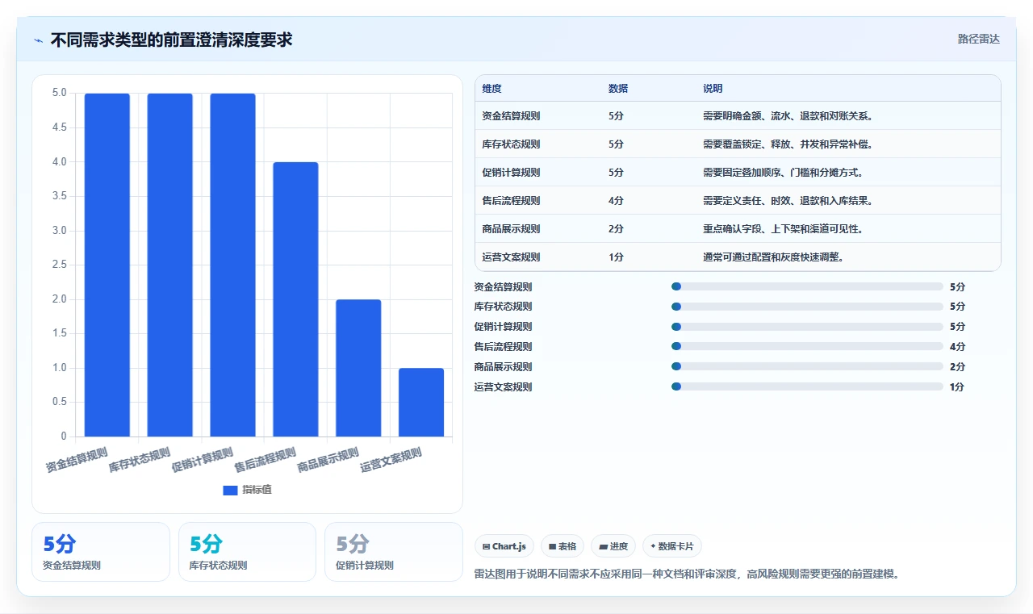1033x614 pixels.
Task: Open the 库存状态规则 5分 data card
Action: [247, 552]
